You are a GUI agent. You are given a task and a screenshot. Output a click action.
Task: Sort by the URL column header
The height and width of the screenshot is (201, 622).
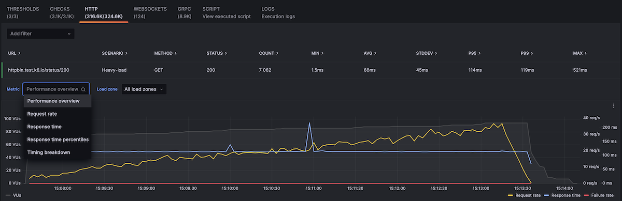pyautogui.click(x=14, y=53)
